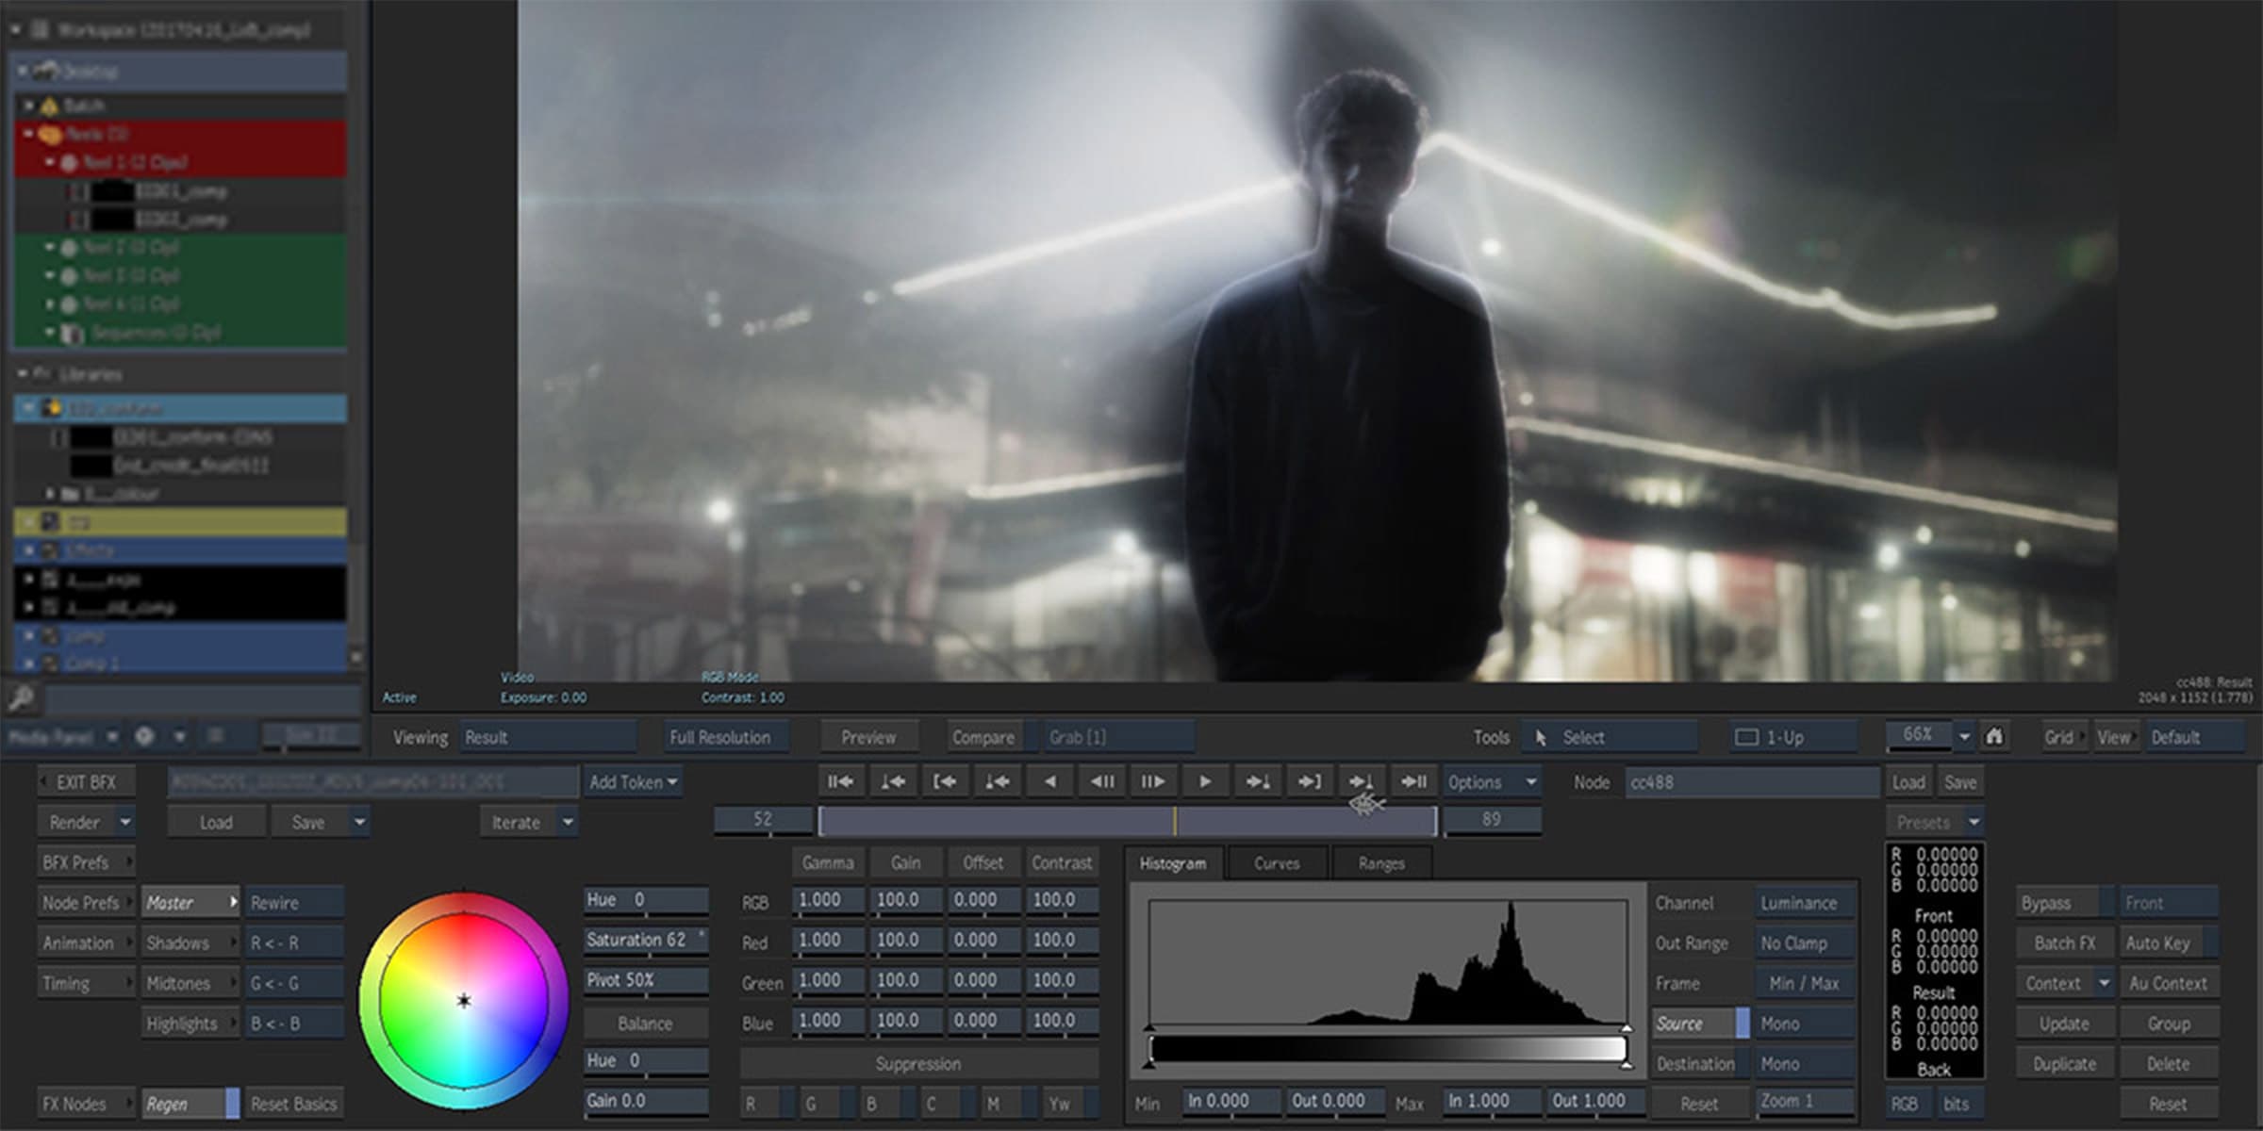Step one frame forward

click(x=1153, y=781)
